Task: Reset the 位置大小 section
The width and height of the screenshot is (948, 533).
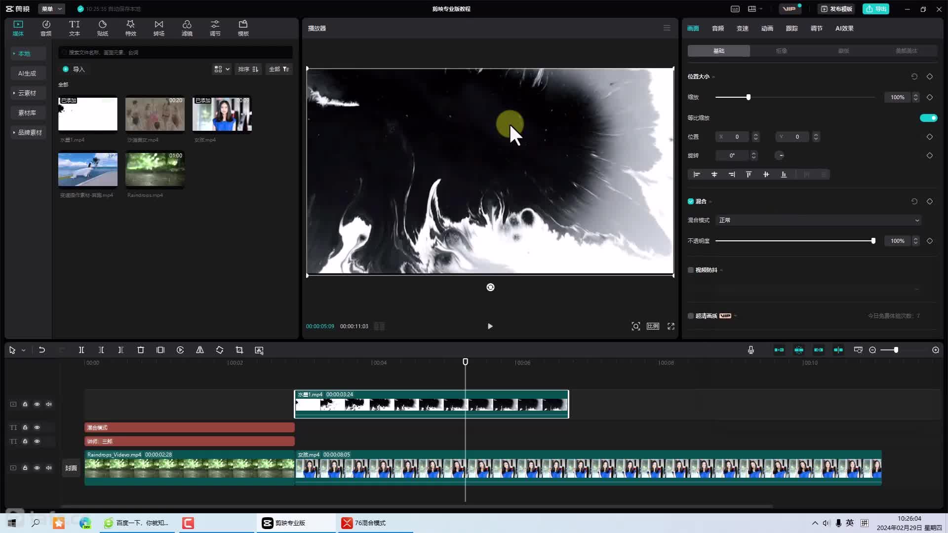Action: point(914,76)
